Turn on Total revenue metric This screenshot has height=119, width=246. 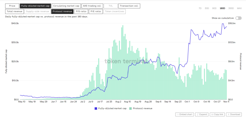15,11
